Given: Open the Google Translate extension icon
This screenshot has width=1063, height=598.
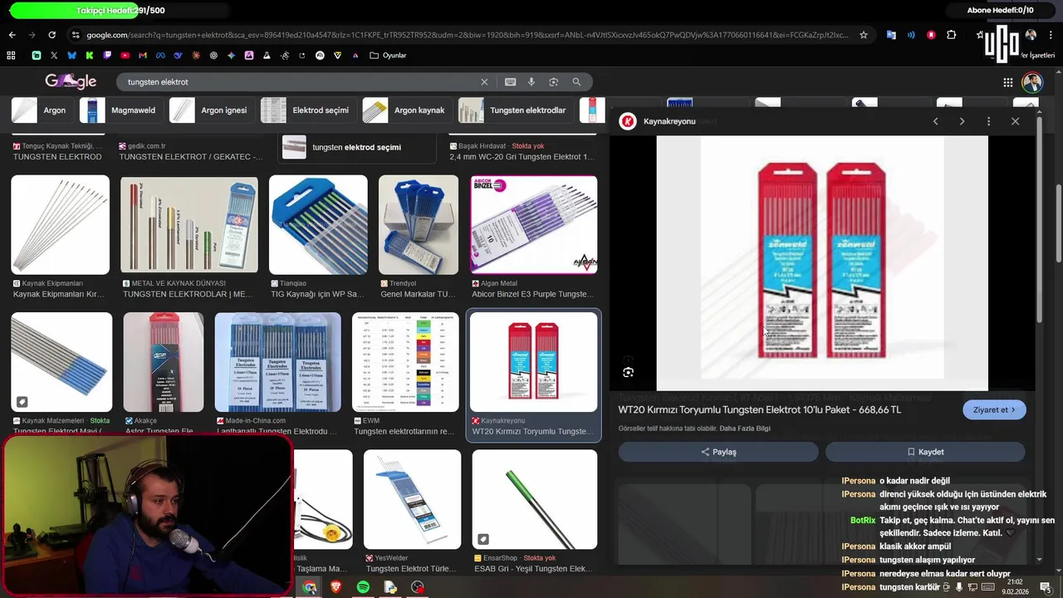Looking at the screenshot, I should (x=891, y=35).
